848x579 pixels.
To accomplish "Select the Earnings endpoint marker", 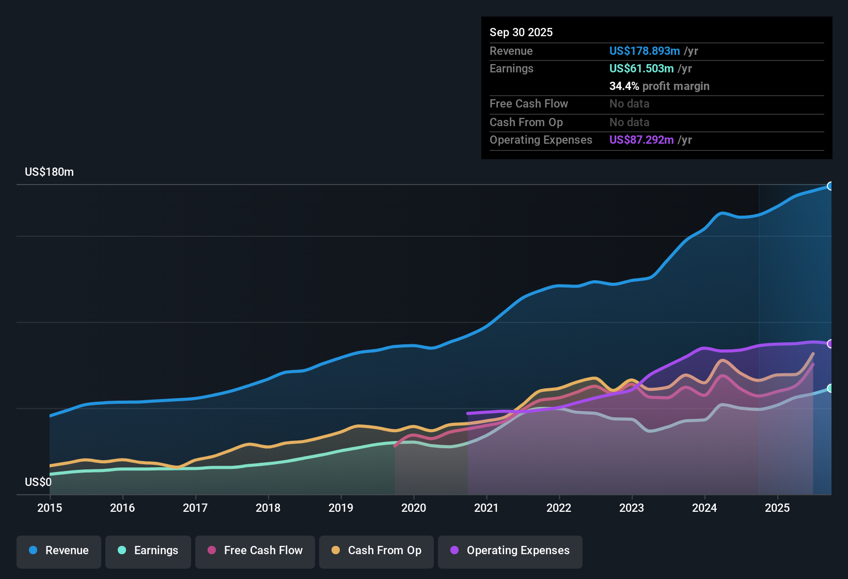I will 830,388.
